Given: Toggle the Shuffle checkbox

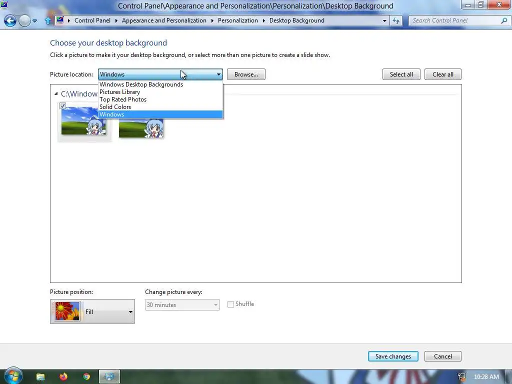Looking at the screenshot, I should [230, 304].
